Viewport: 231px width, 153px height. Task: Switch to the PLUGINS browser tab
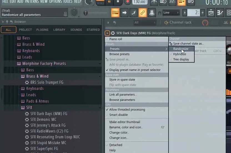pyautogui.click(x=42, y=30)
